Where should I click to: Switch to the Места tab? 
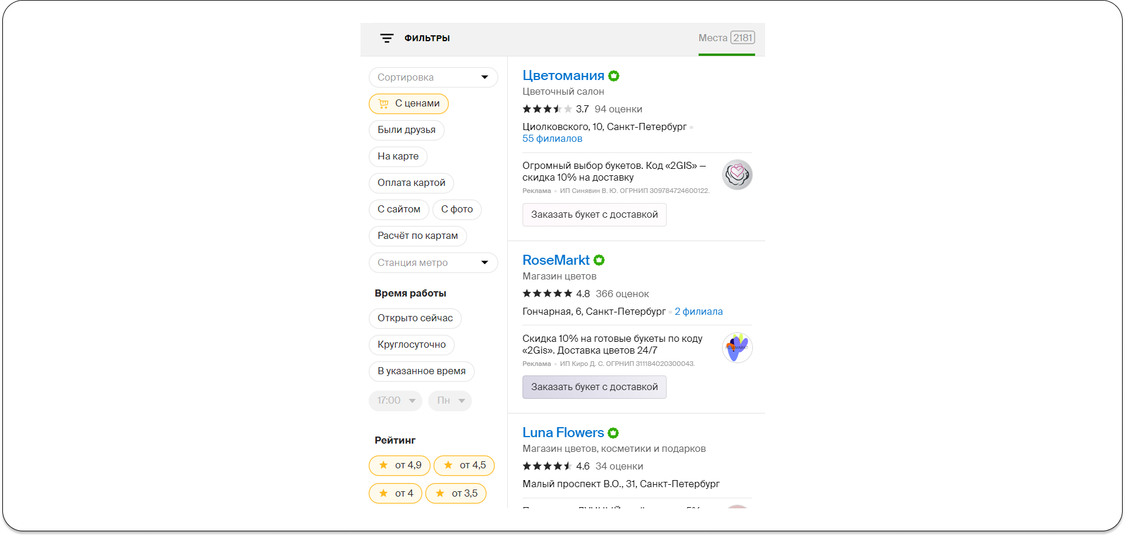[x=726, y=38]
